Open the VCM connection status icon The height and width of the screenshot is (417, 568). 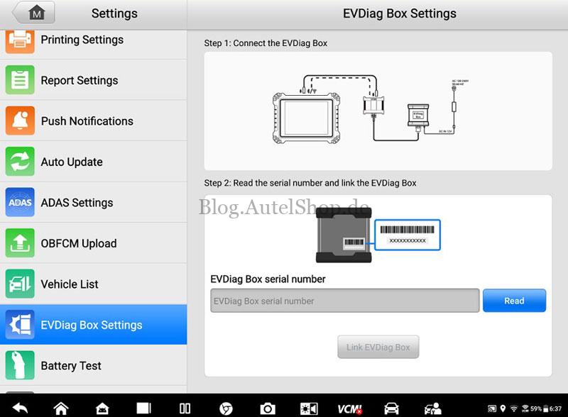349,408
